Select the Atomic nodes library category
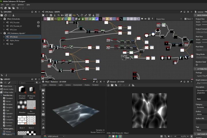 [x=8, y=89]
